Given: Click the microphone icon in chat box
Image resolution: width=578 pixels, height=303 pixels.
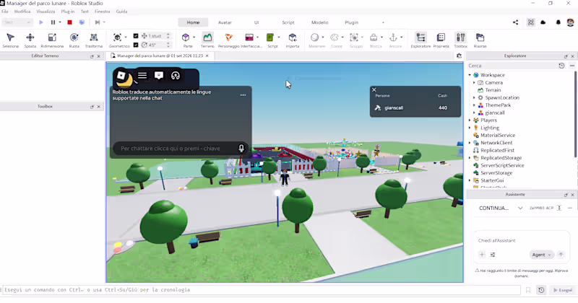Looking at the screenshot, I should coord(241,149).
